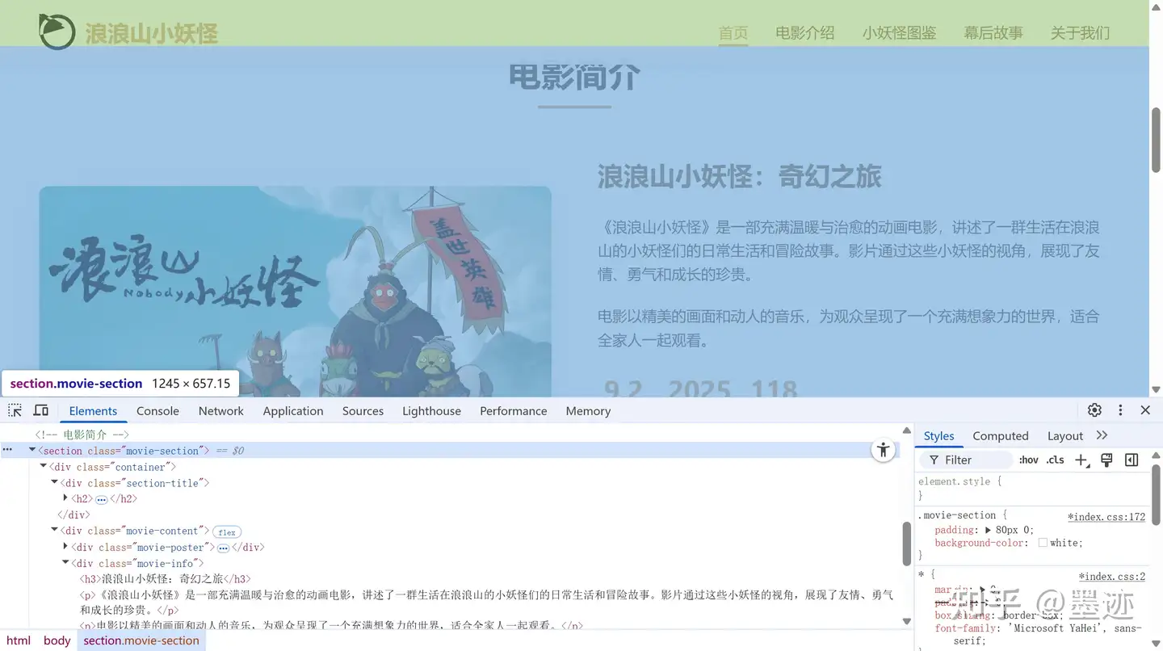Open DevTools settings gear
This screenshot has height=651, width=1163.
pyautogui.click(x=1094, y=410)
